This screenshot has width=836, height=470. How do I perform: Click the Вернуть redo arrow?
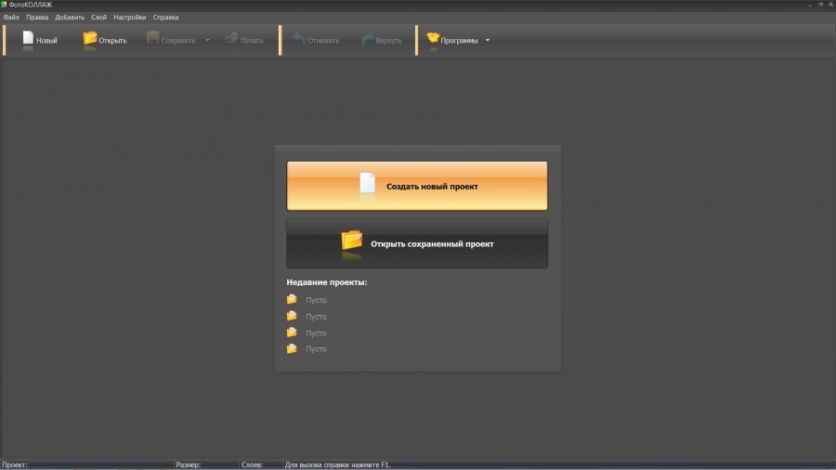tap(368, 40)
